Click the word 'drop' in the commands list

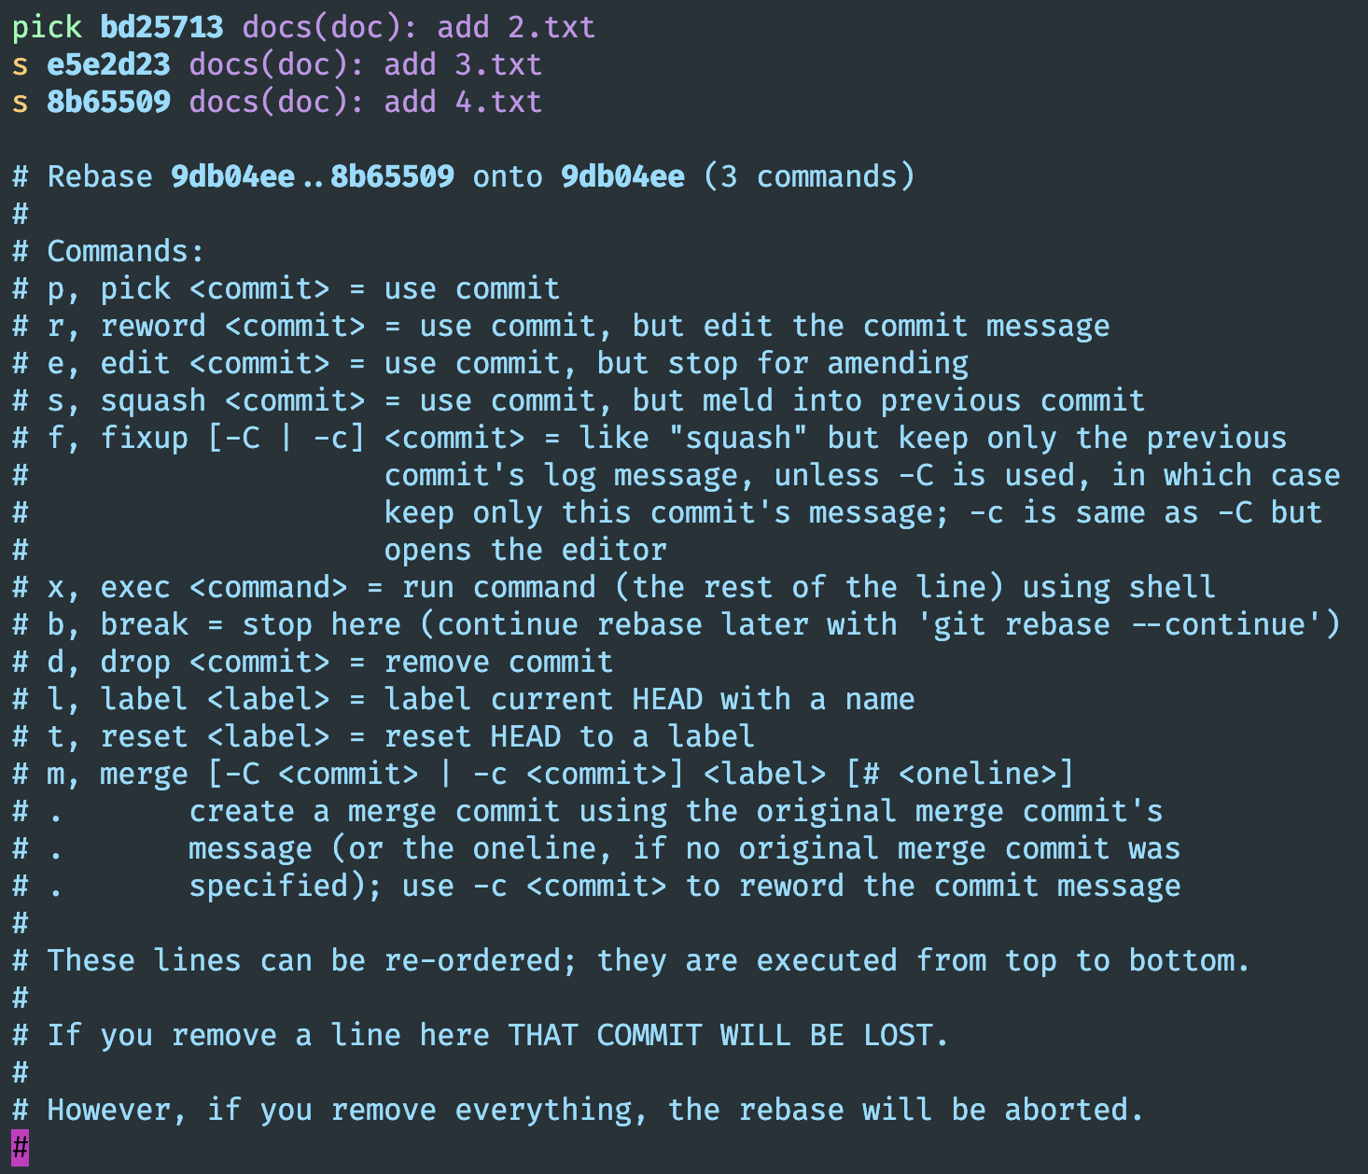click(135, 662)
